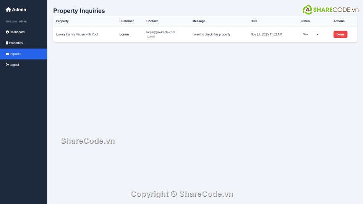The width and height of the screenshot is (363, 204).
Task: Click the lorem@example.com email address
Action: pyautogui.click(x=160, y=32)
